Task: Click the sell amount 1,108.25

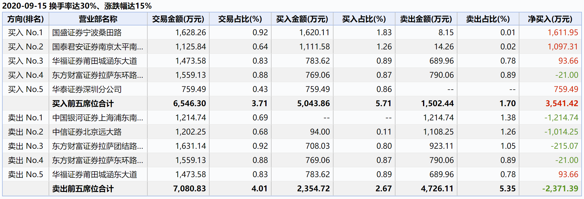Action: [x=438, y=132]
